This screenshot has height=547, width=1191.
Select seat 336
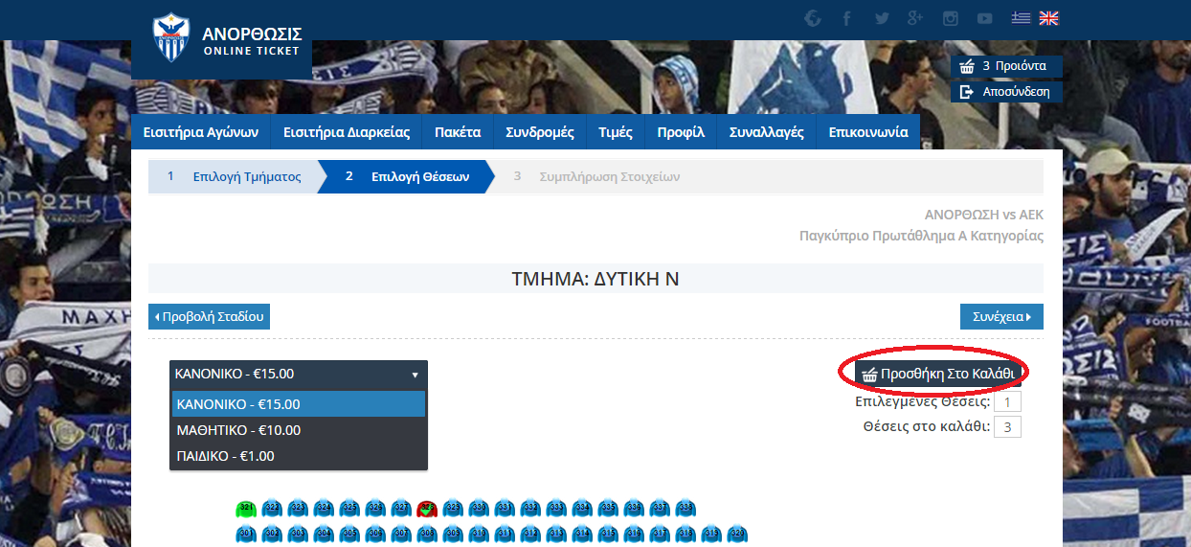(634, 509)
